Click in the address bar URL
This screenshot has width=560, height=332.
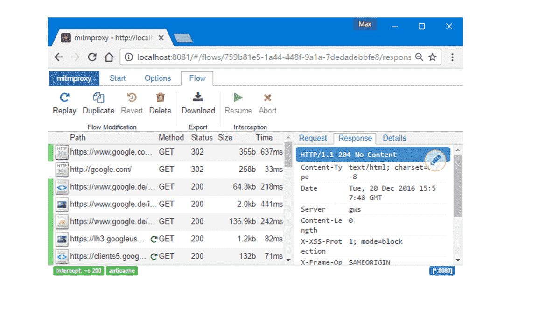274,57
